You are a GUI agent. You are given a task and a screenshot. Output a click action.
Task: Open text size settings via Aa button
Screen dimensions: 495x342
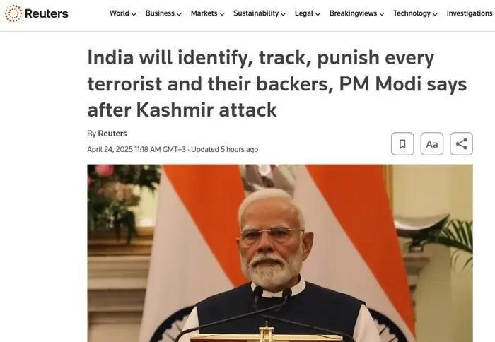(431, 144)
